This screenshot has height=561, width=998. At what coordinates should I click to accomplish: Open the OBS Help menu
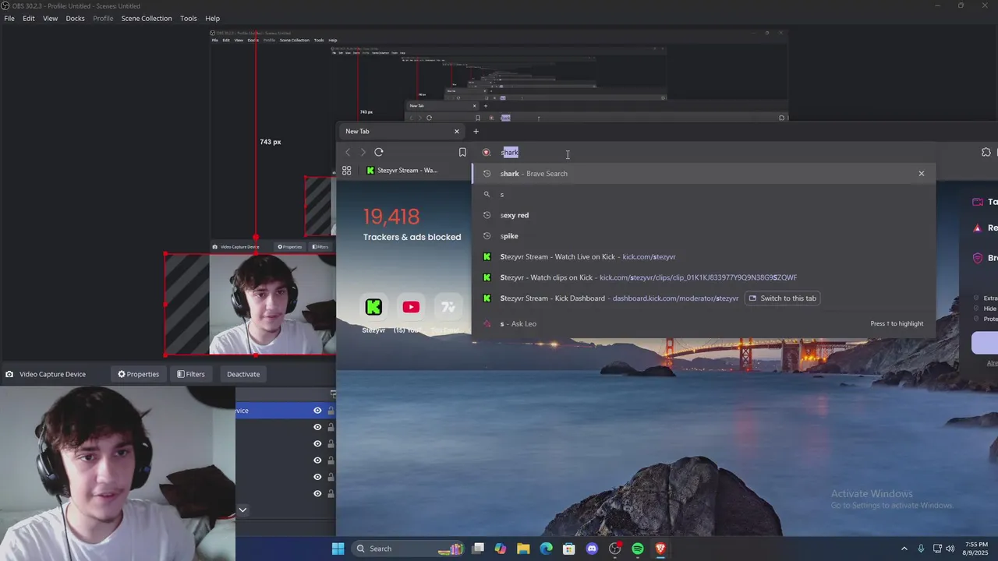[x=212, y=18]
